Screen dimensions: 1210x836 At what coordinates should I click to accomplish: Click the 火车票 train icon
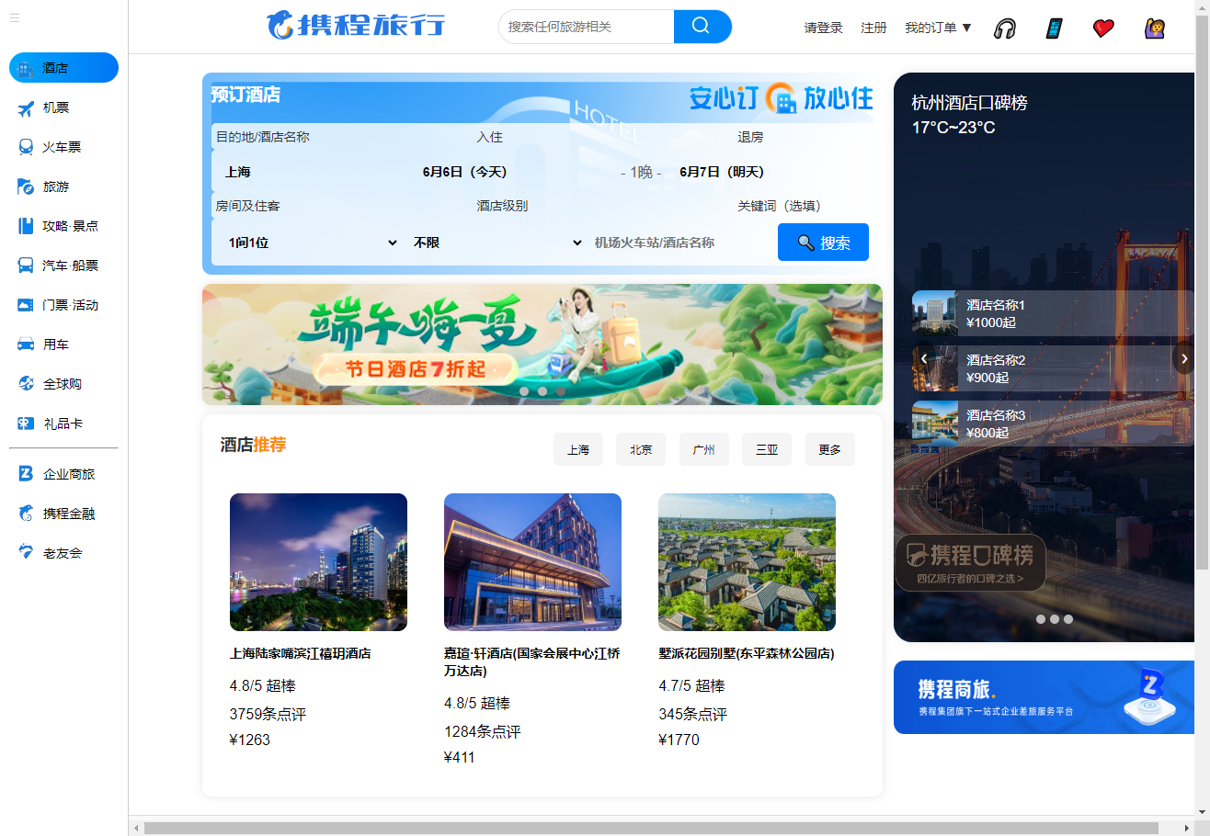pos(26,147)
